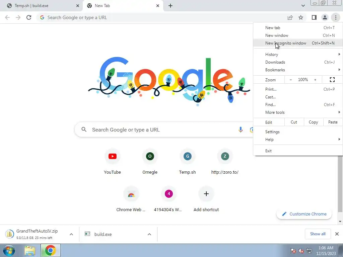Click Copy in the Edit row
The image size is (343, 257).
coord(313,122)
